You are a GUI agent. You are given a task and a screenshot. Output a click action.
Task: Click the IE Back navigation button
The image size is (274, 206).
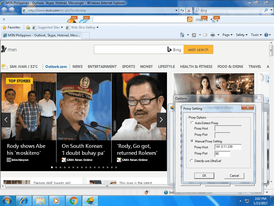tap(4, 10)
